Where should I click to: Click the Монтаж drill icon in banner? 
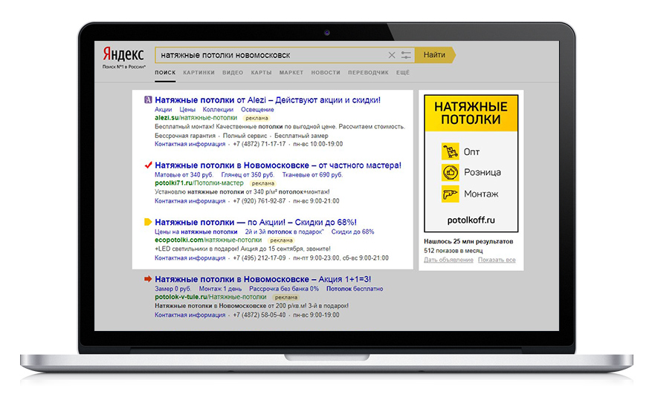point(451,194)
